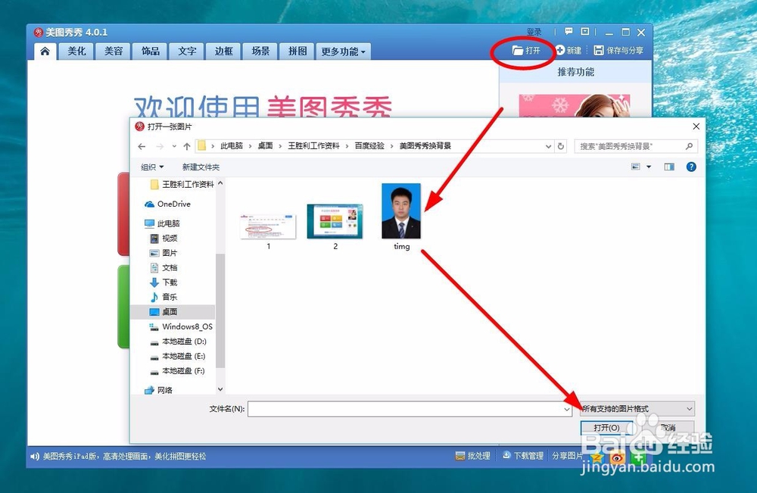Select 下载 in the navigation tree
The image size is (757, 493).
click(164, 282)
